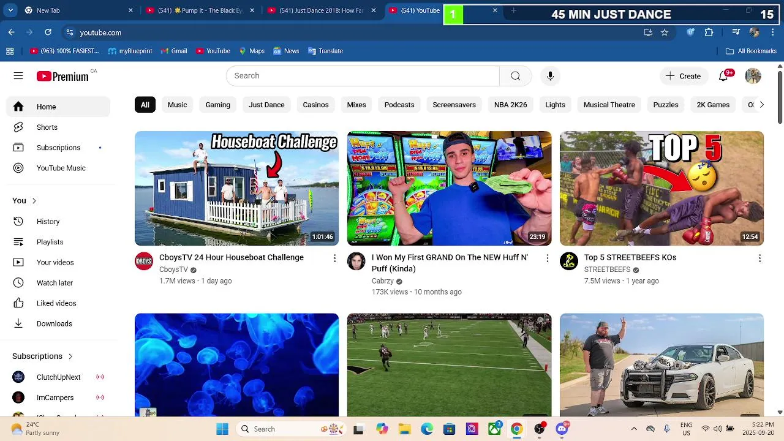This screenshot has width=784, height=441.
Task: Show hidden system tray icons
Action: (634, 429)
